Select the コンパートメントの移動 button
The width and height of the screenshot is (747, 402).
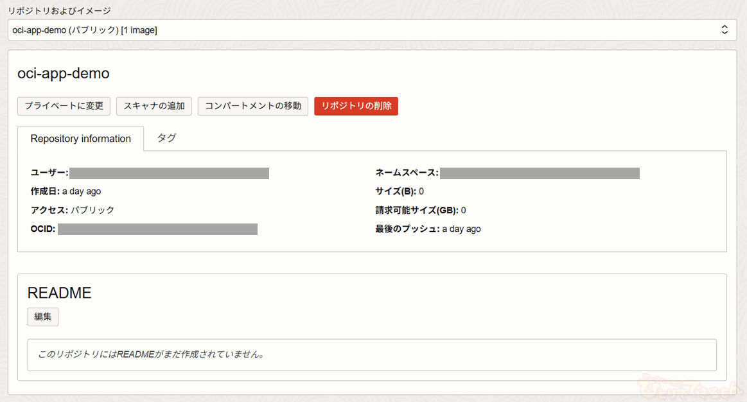coord(253,106)
